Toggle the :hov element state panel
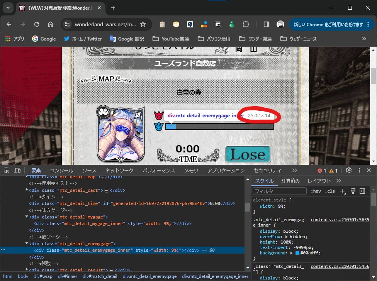Image resolution: width=377 pixels, height=281 pixels. (316, 191)
